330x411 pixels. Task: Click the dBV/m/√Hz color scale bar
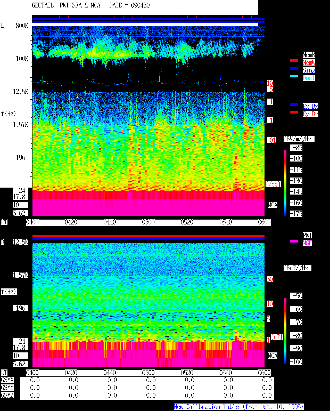285,183
